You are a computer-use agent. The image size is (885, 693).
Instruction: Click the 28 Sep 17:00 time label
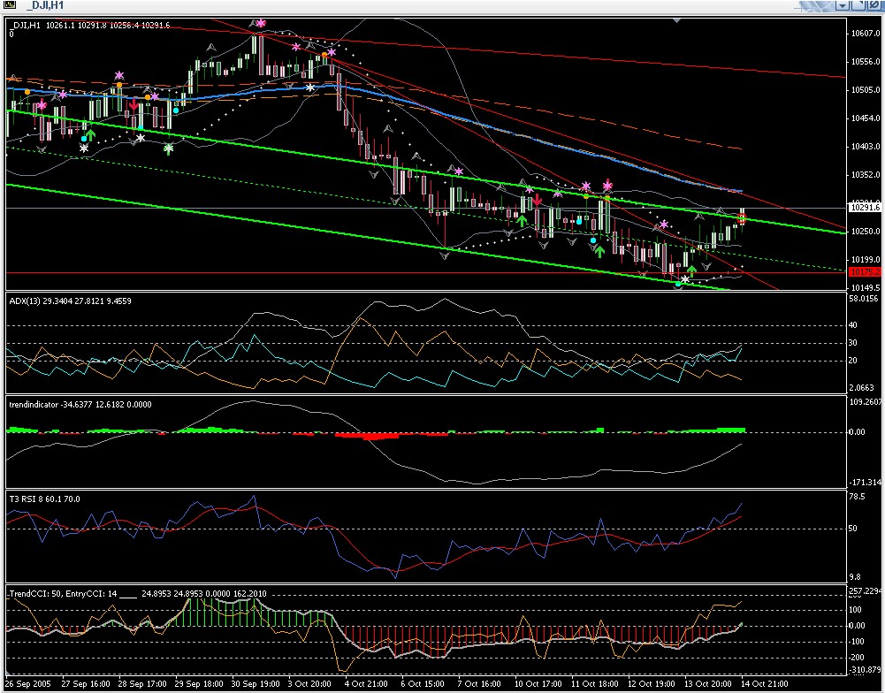pyautogui.click(x=142, y=684)
